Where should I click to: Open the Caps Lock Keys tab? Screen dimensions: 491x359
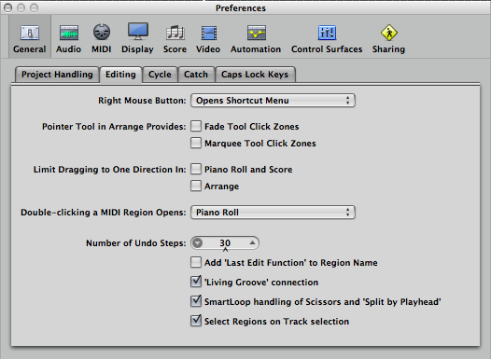(x=255, y=75)
